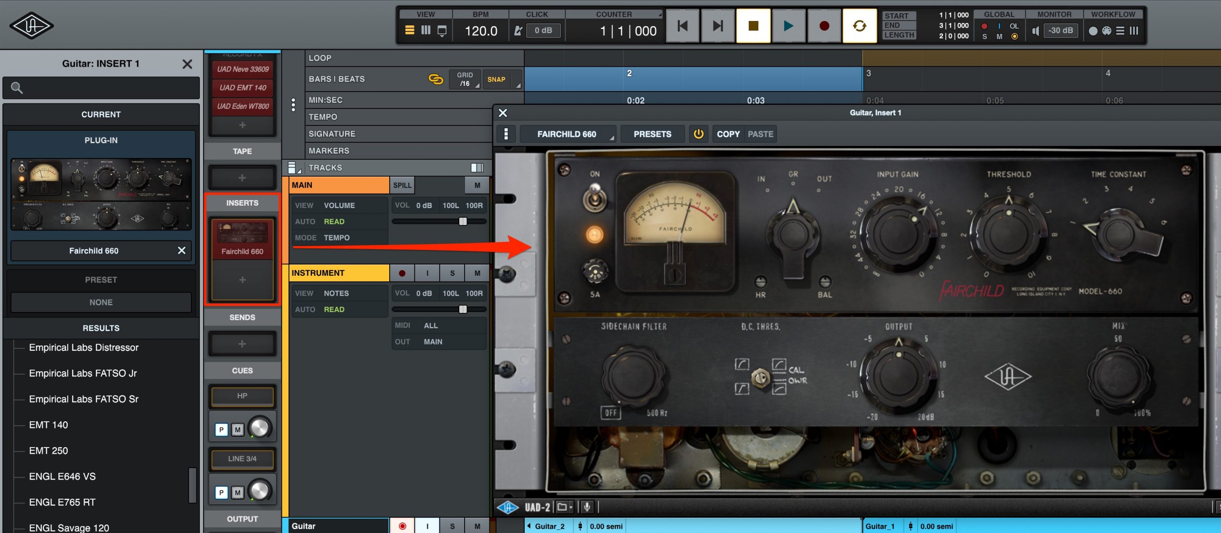Open the MODE TEMPO selector
The image size is (1221, 533).
(340, 238)
